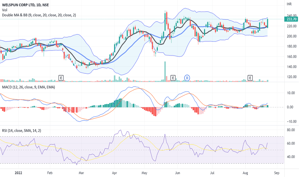Click the Aug label on time axis

tap(245, 173)
